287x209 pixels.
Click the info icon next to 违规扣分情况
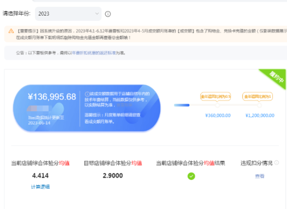click(277, 162)
